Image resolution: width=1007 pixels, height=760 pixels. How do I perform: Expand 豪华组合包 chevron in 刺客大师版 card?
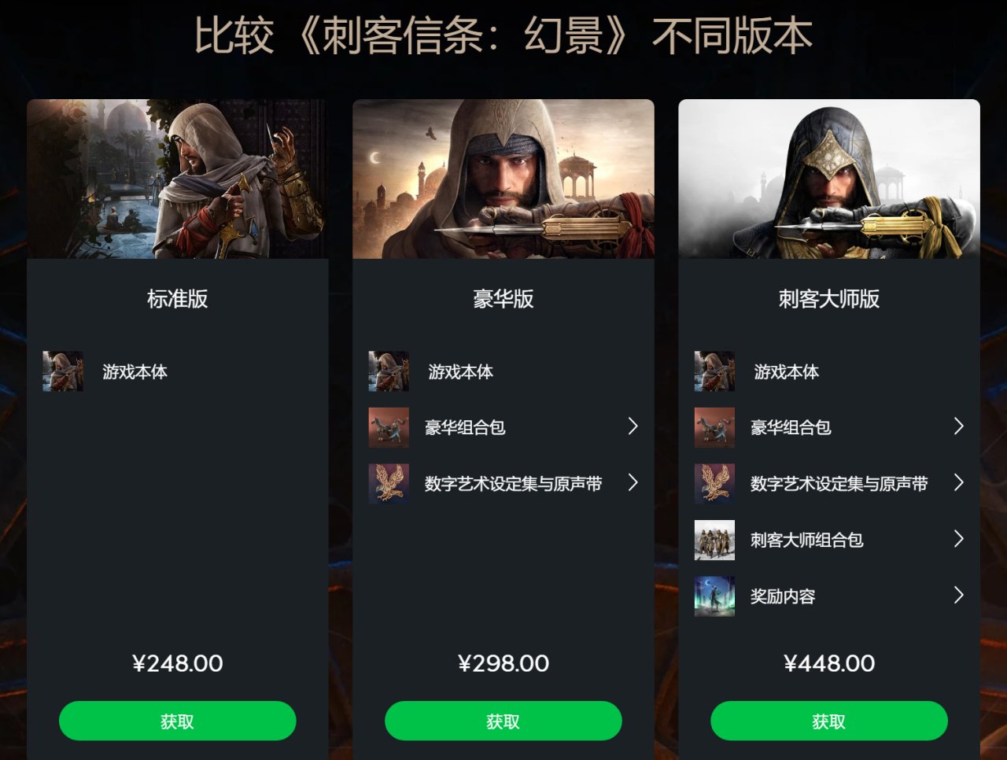pos(958,426)
